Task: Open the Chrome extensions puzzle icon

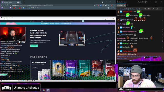Action: (106, 5)
